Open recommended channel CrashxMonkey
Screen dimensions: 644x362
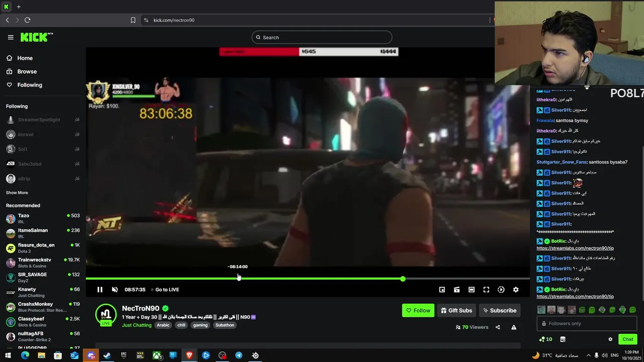[x=43, y=307]
